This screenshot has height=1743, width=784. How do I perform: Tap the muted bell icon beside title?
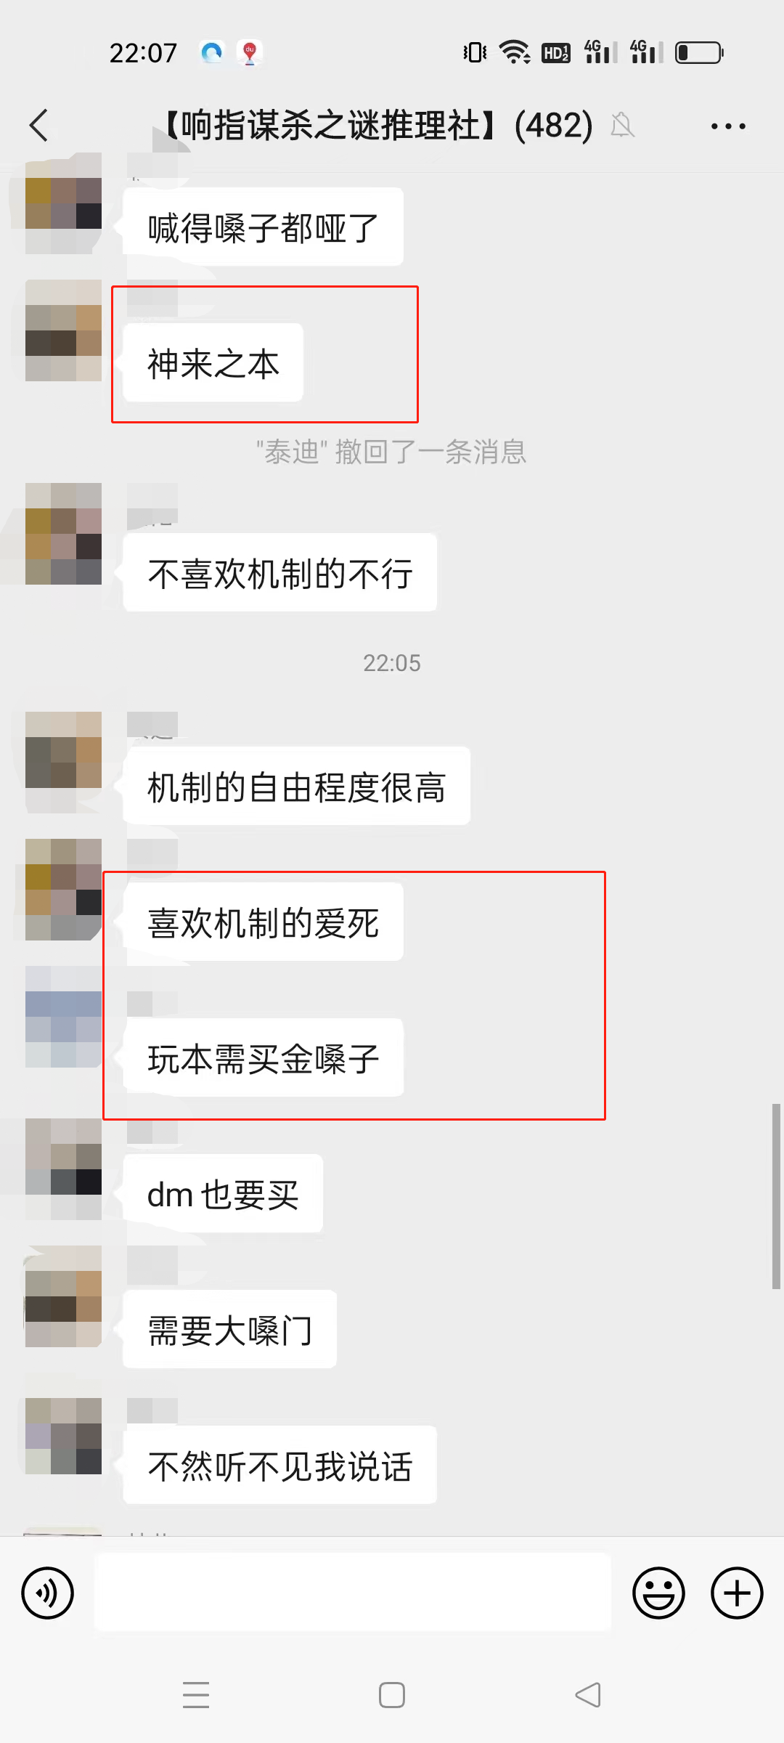click(x=622, y=126)
